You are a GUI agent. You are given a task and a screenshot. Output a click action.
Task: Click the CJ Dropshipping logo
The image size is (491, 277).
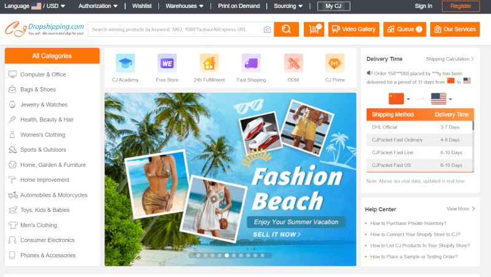tap(44, 29)
